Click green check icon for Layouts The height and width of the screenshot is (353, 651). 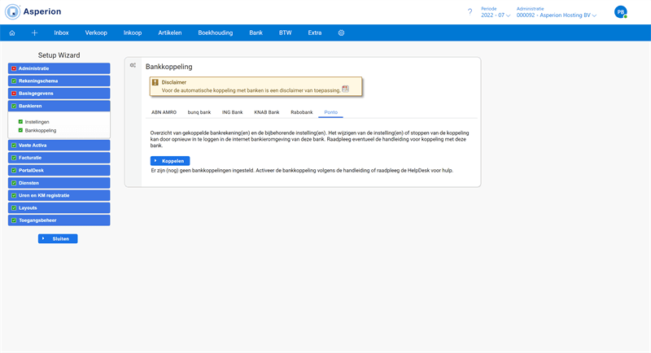[x=14, y=208]
